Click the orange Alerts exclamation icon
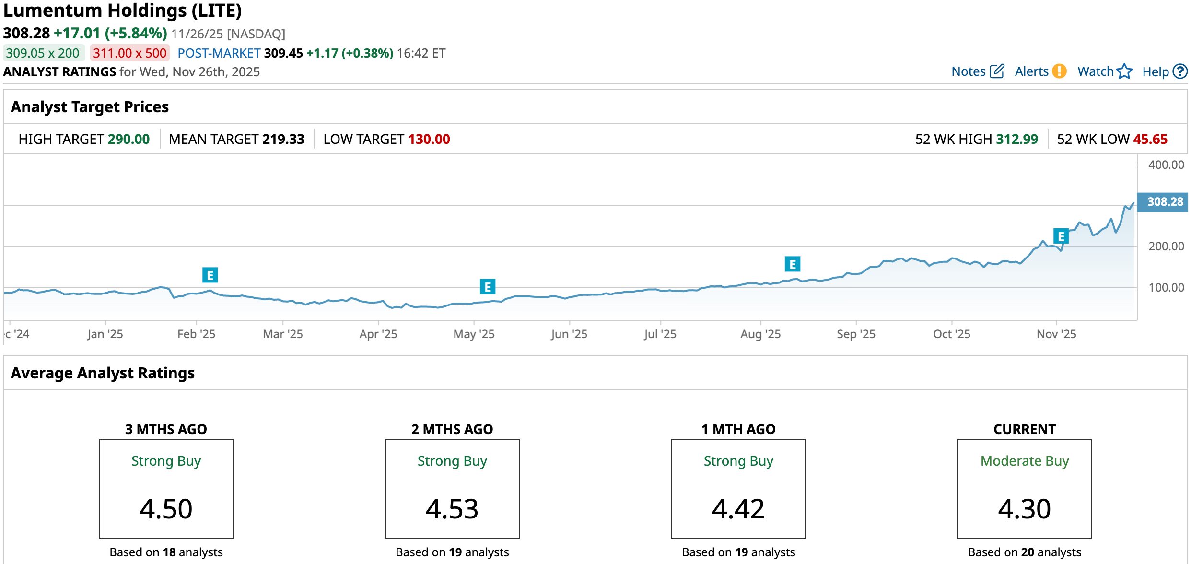 (x=1059, y=71)
